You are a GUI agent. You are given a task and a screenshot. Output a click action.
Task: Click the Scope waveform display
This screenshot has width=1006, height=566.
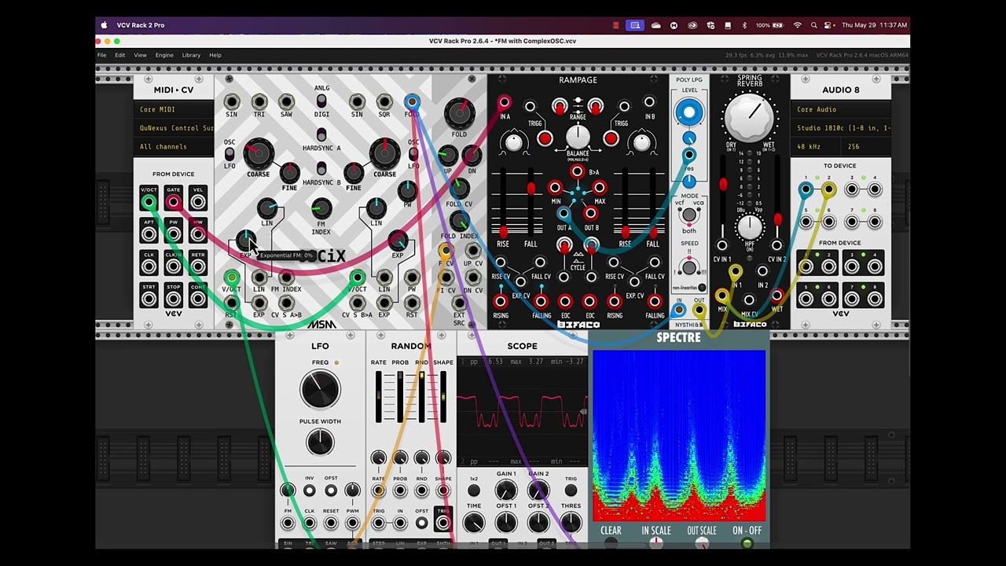[x=522, y=413]
